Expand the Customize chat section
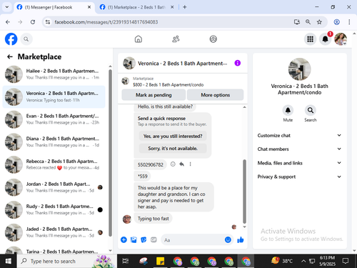 coord(299,135)
